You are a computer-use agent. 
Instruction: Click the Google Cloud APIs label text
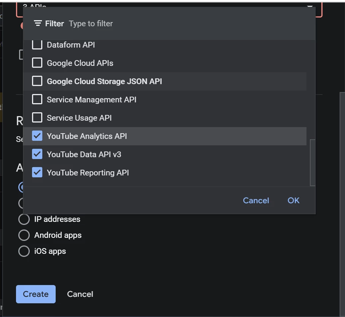tap(80, 63)
